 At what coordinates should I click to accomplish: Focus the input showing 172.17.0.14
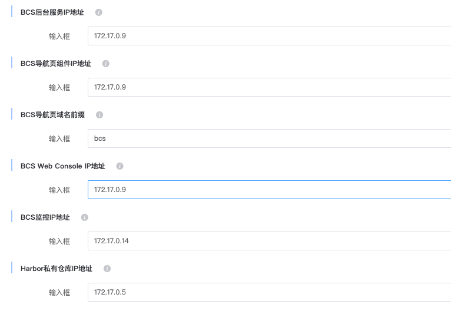pos(269,241)
